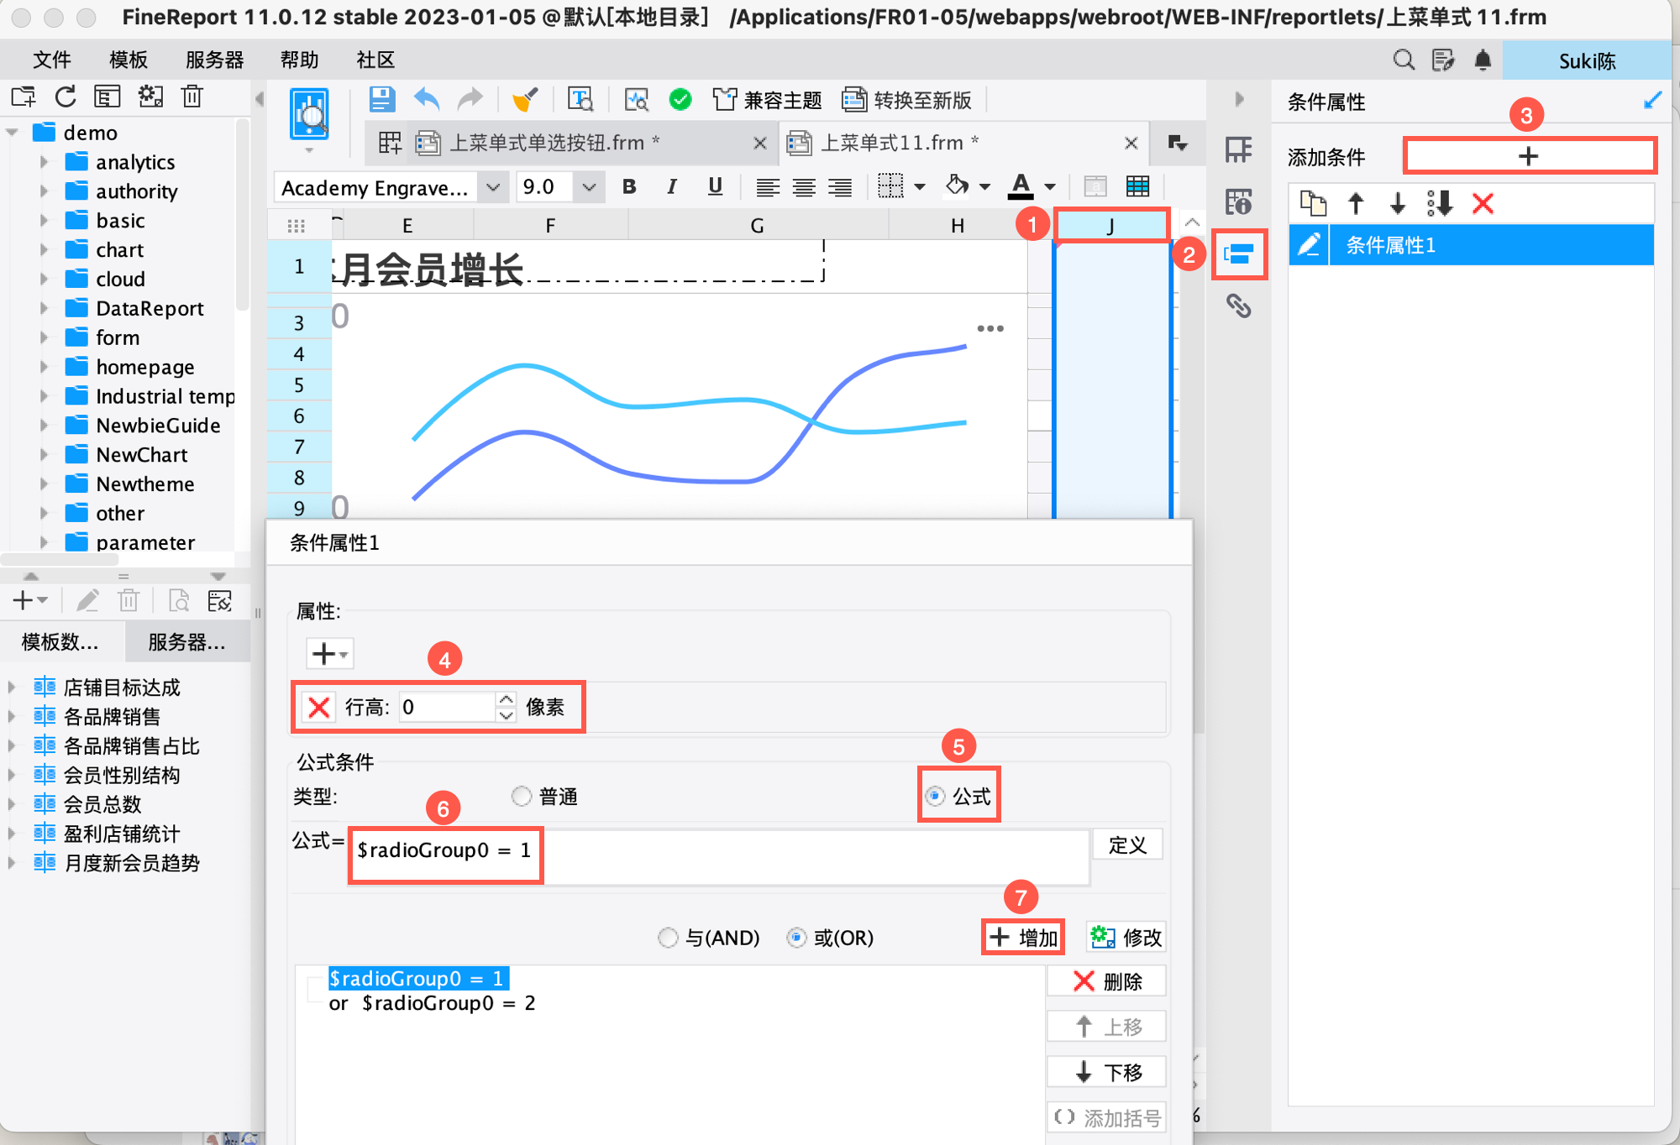
Task: Expand the analytics folder
Action: coord(44,162)
